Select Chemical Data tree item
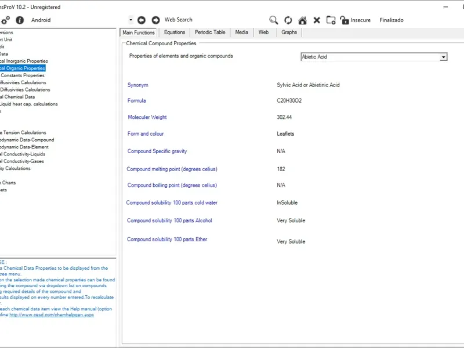 [x=17, y=97]
